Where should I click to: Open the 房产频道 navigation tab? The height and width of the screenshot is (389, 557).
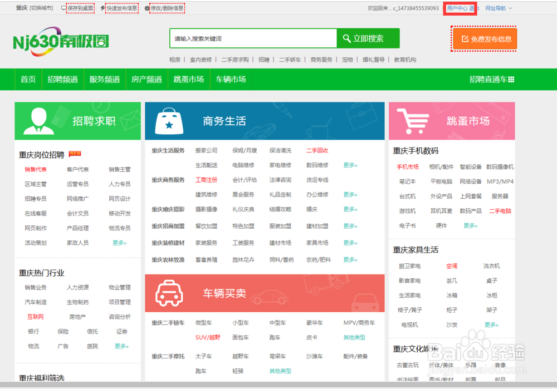(x=146, y=79)
